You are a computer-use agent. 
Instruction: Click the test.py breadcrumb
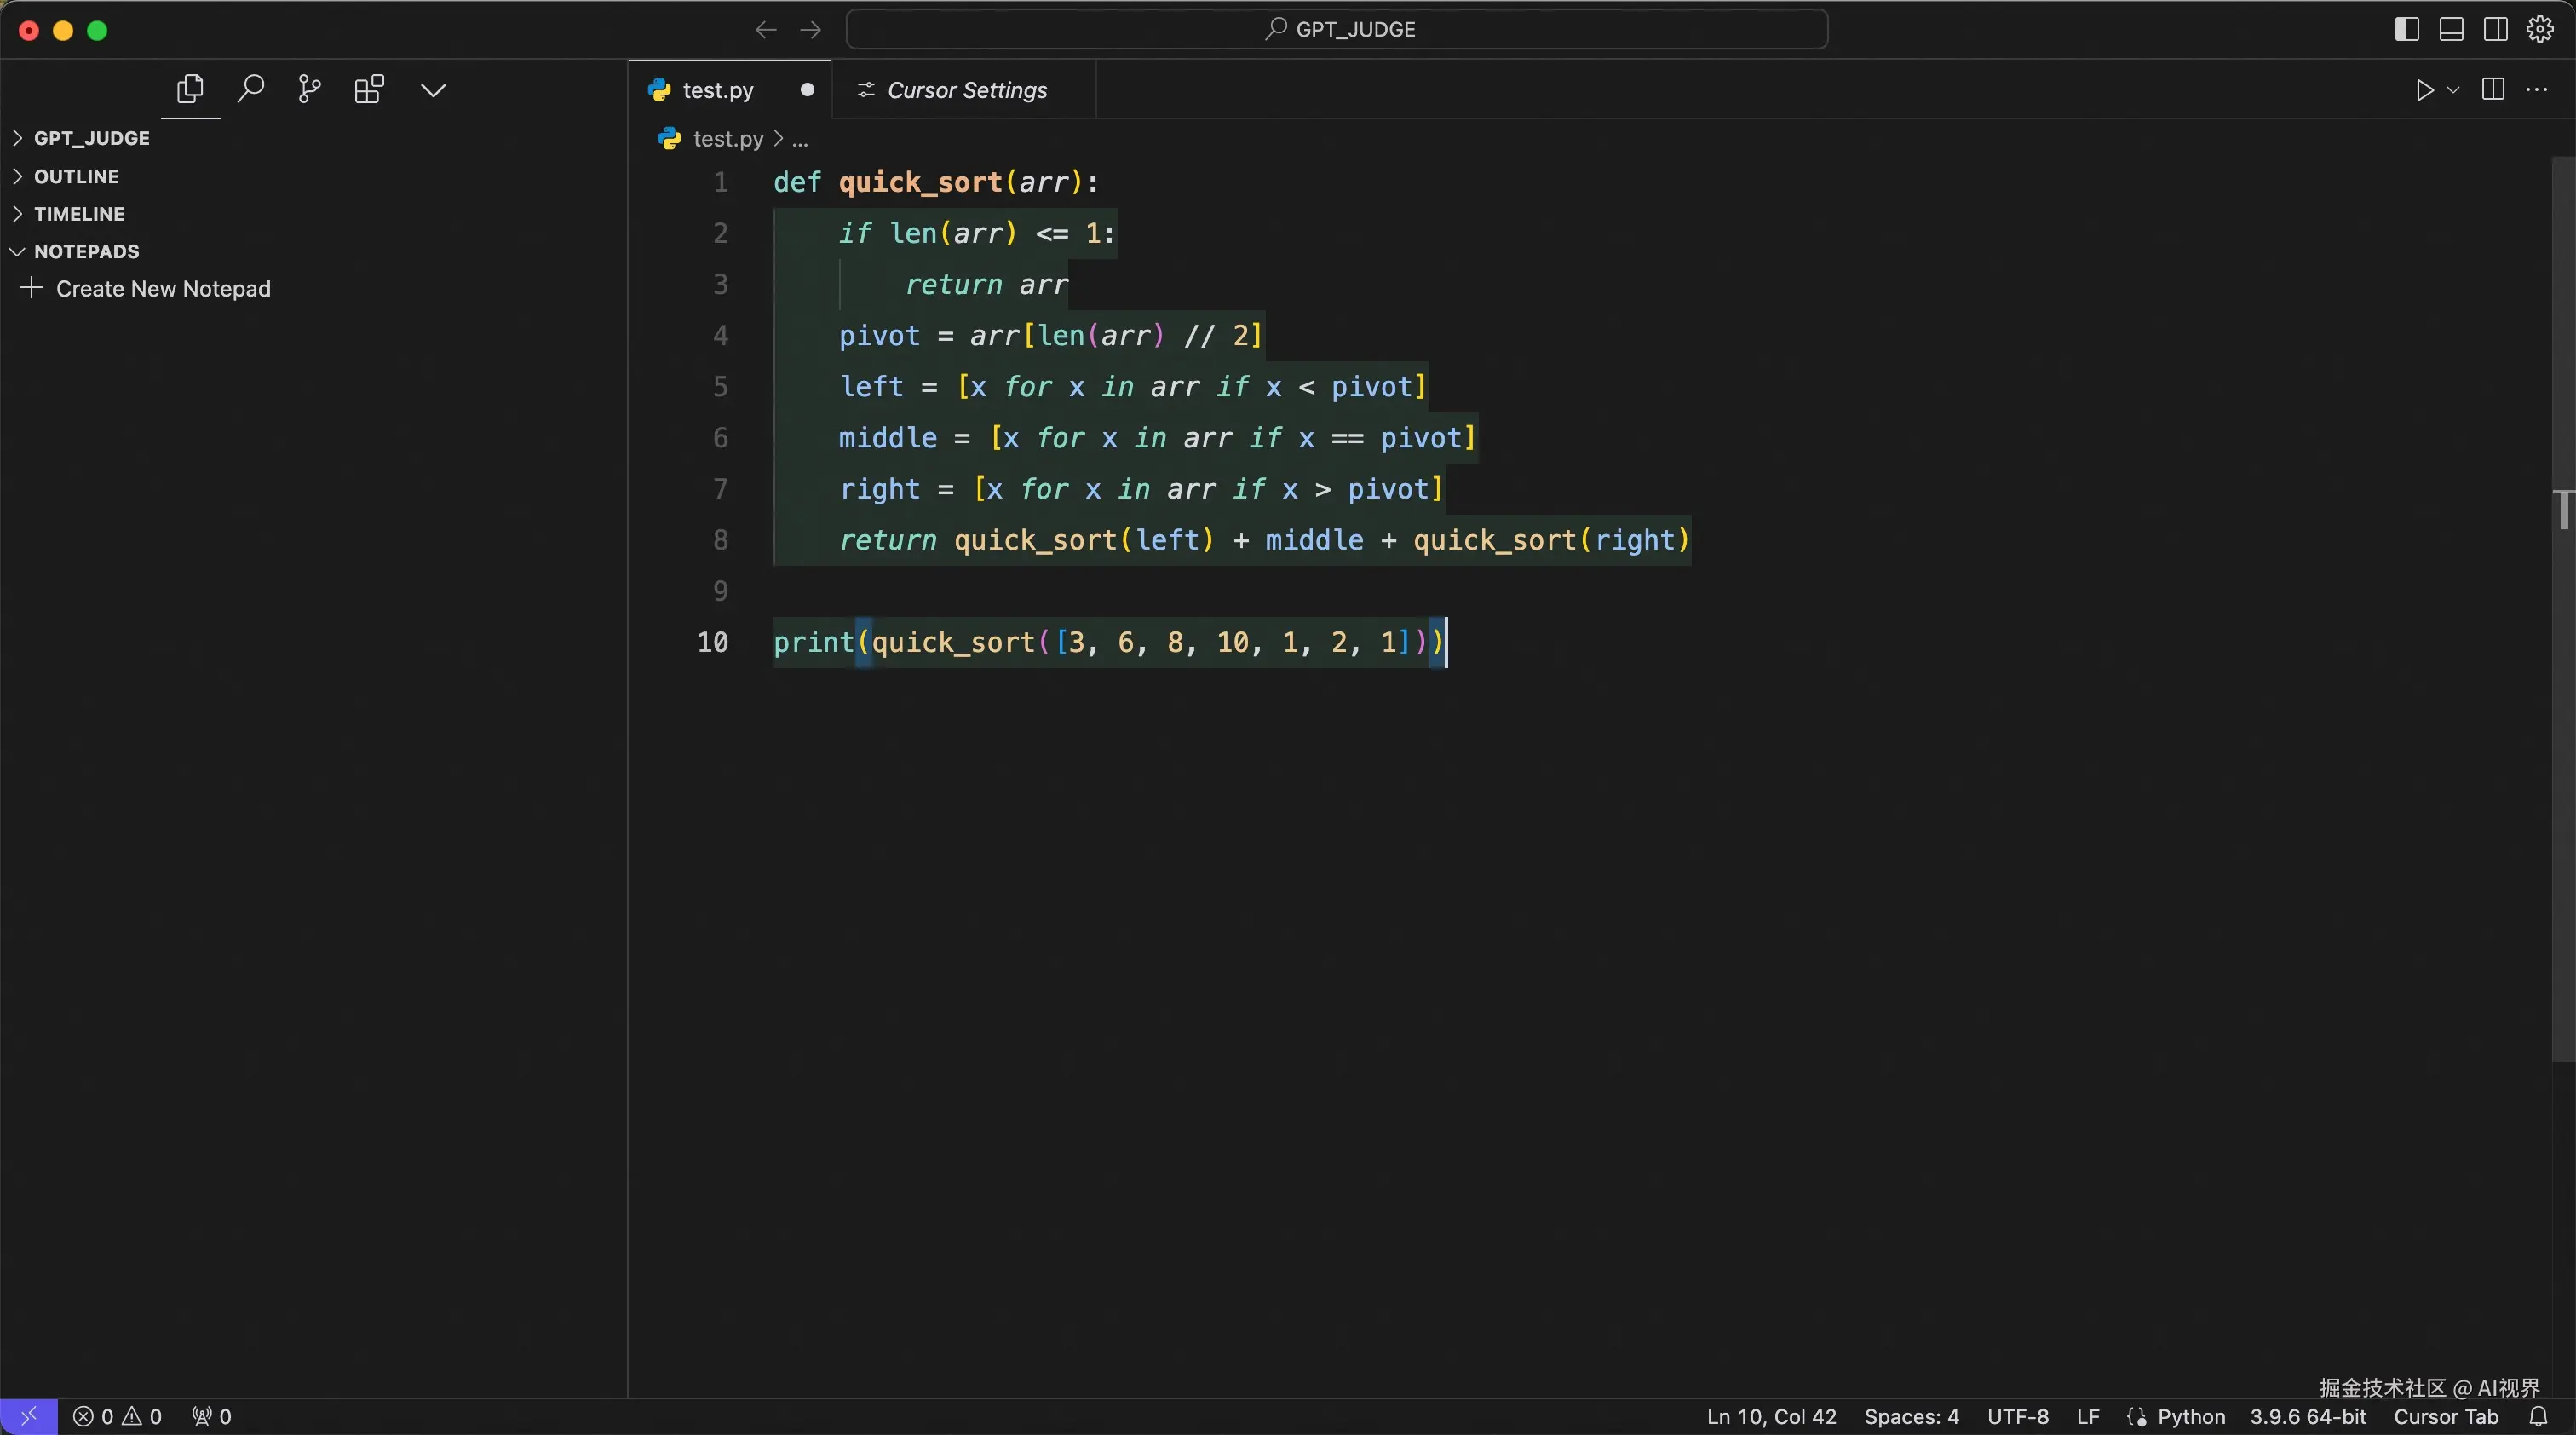tap(727, 139)
